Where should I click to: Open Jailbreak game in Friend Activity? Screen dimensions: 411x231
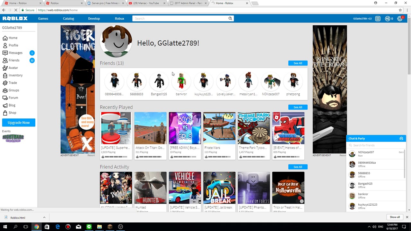(219, 188)
